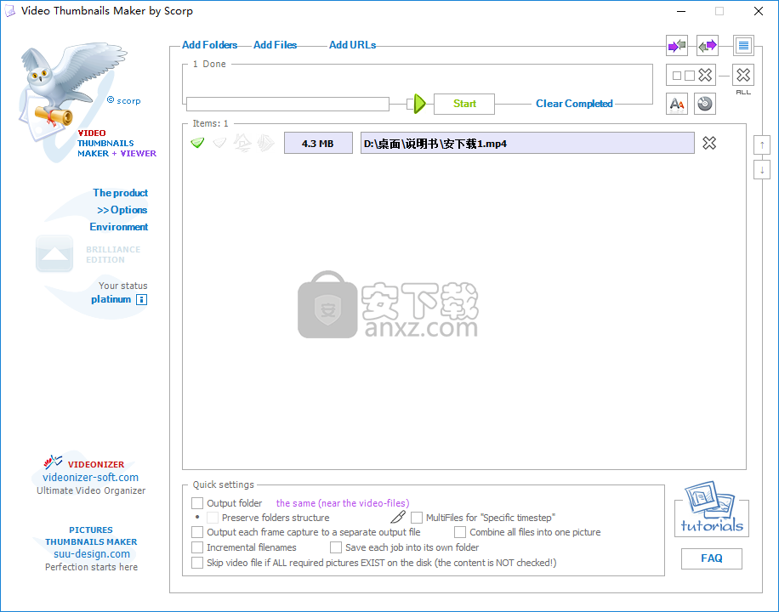The height and width of the screenshot is (612, 779).
Task: Check Combine all files into one picture
Action: coord(460,532)
